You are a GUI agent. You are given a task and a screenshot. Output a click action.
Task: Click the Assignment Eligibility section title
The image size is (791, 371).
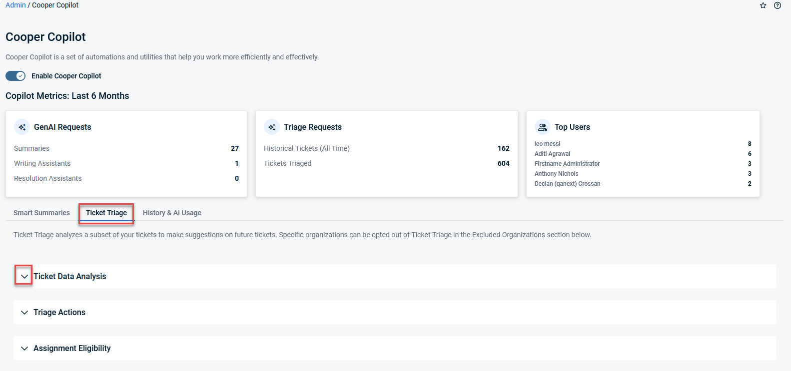(x=72, y=349)
